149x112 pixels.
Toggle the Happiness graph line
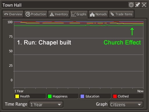(63, 96)
